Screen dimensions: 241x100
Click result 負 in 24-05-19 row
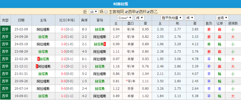pos(209,44)
